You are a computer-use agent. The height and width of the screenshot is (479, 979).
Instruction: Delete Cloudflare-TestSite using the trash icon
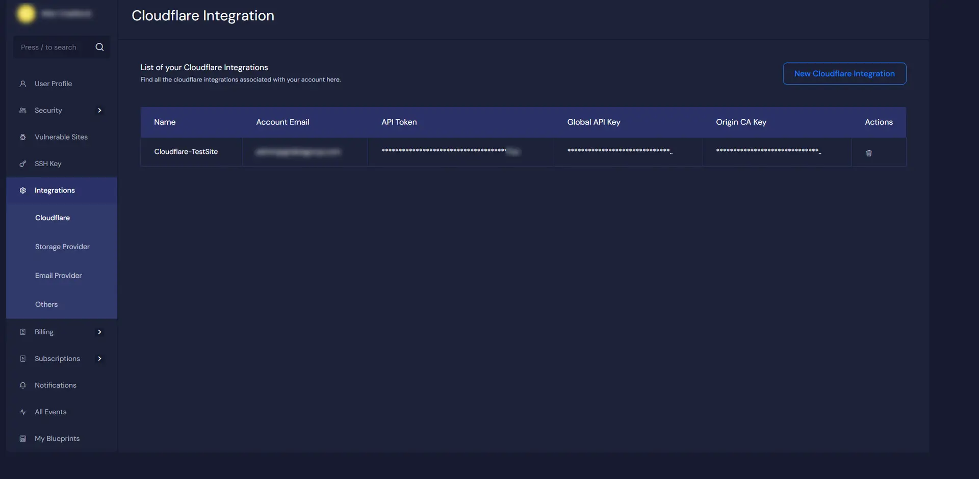(x=869, y=153)
